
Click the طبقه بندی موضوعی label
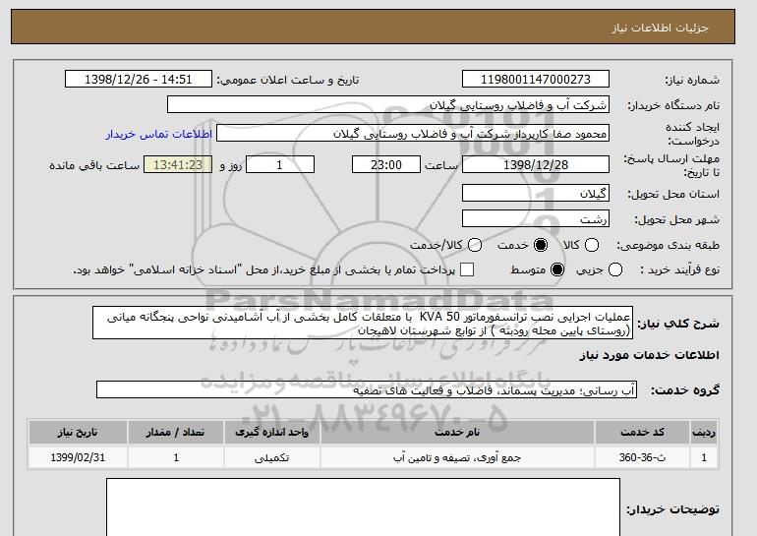pos(669,245)
